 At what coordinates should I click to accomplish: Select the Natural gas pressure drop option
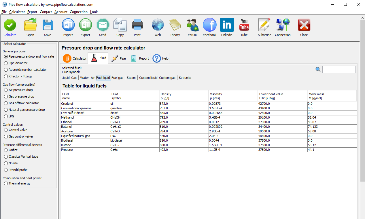(x=6, y=110)
